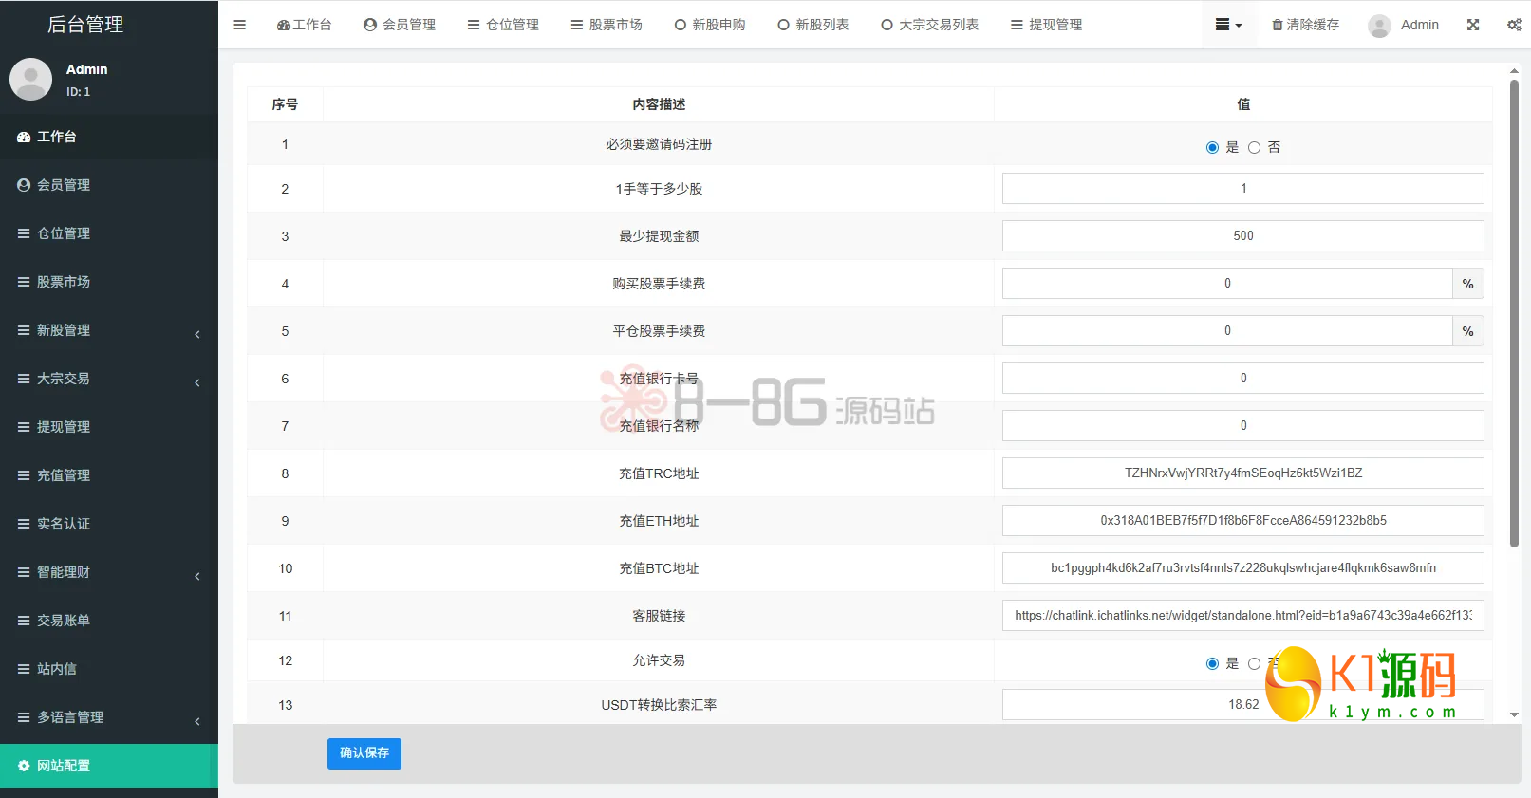
Task: Click the 后台管理 title link
Action: point(85,25)
